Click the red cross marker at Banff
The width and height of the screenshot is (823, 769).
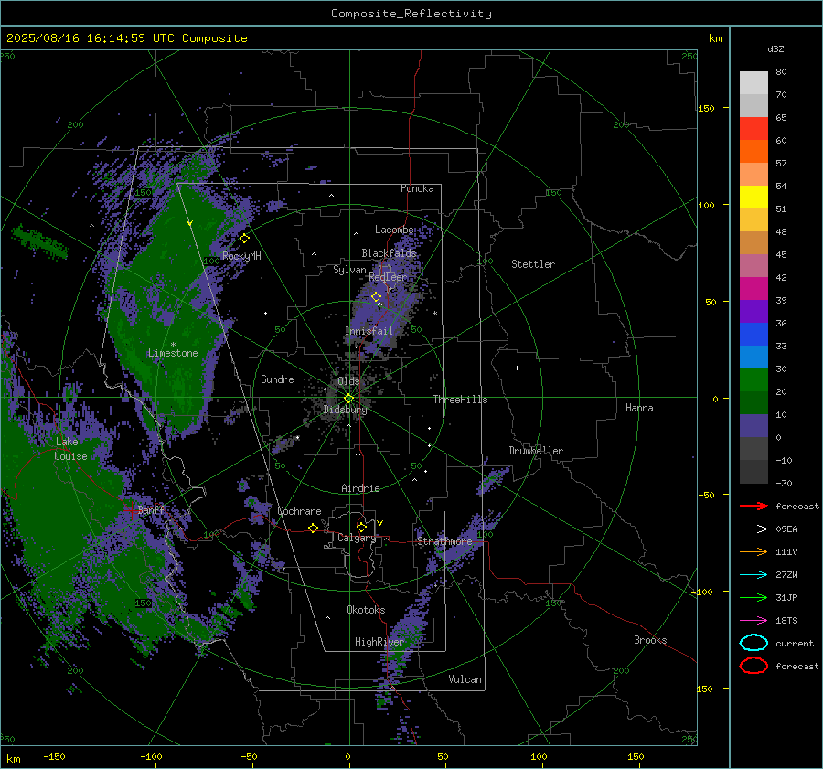131,510
